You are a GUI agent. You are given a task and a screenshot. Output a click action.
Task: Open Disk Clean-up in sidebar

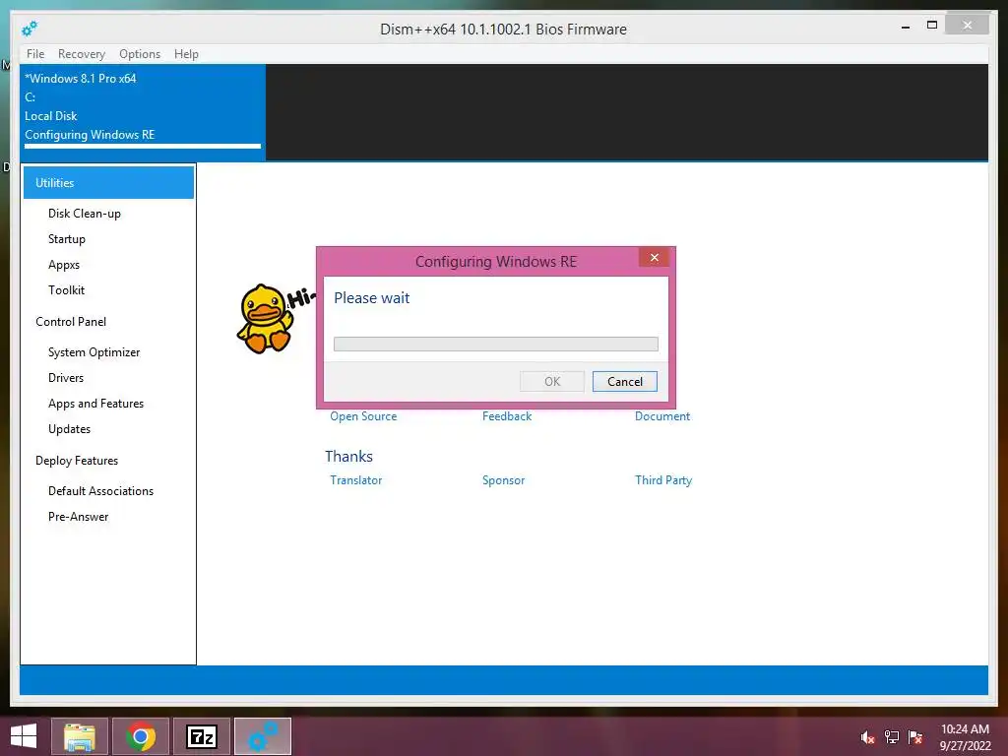[x=85, y=214]
